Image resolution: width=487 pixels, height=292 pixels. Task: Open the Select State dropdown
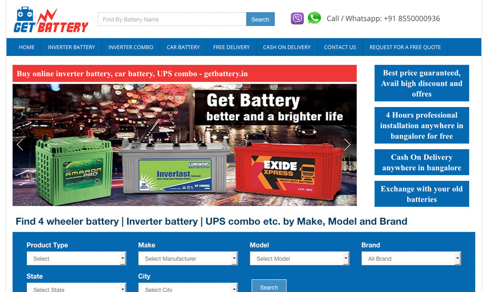coord(76,288)
